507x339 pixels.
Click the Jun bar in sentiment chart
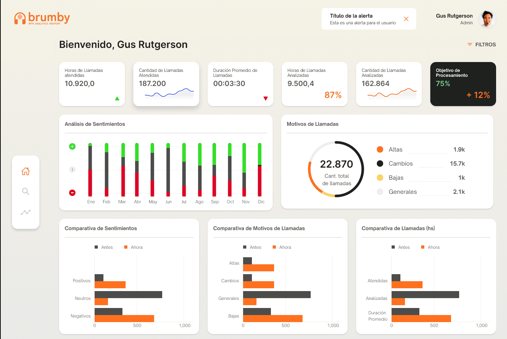pyautogui.click(x=168, y=169)
